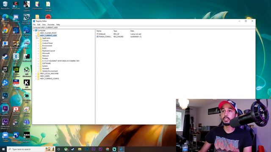271x152 pixels.
Task: Expand the HKEY_CURRENT_CONFIG arrow
Action: [x=36, y=79]
